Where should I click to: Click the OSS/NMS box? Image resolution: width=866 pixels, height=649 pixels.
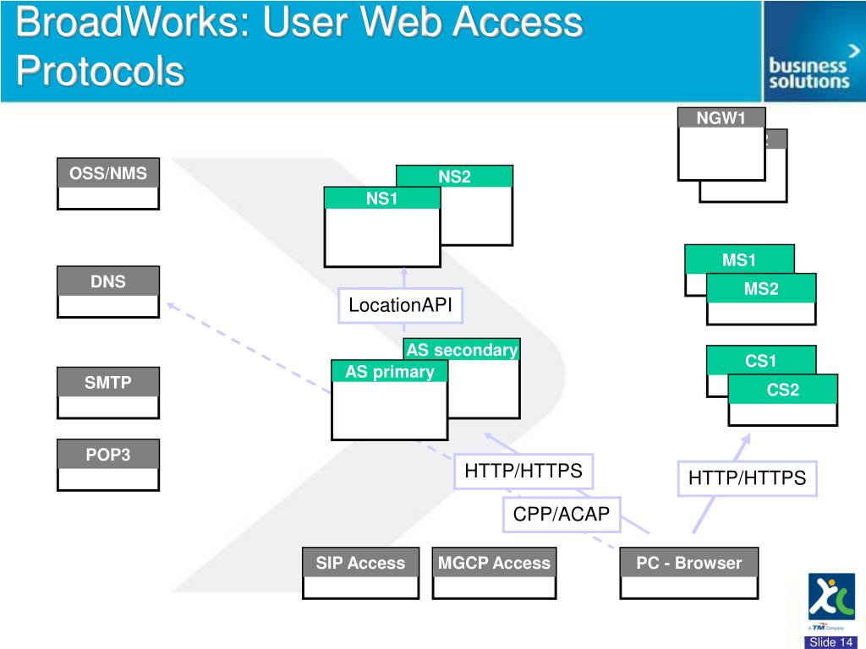(108, 183)
